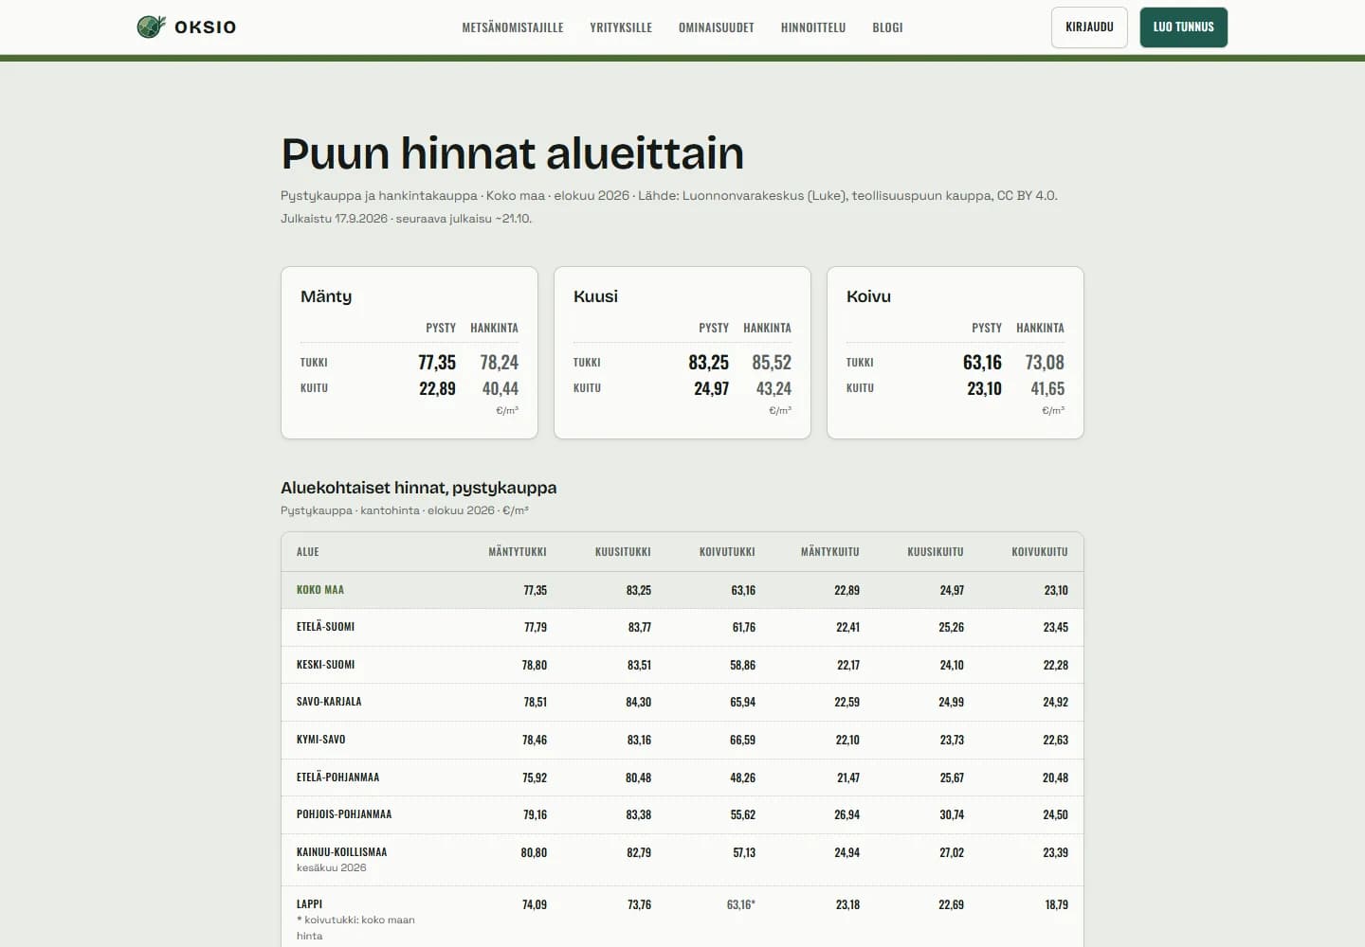Click the 'Aluekohtaiset hinnat, pystykauppa' heading
This screenshot has height=947, width=1365.
point(418,488)
